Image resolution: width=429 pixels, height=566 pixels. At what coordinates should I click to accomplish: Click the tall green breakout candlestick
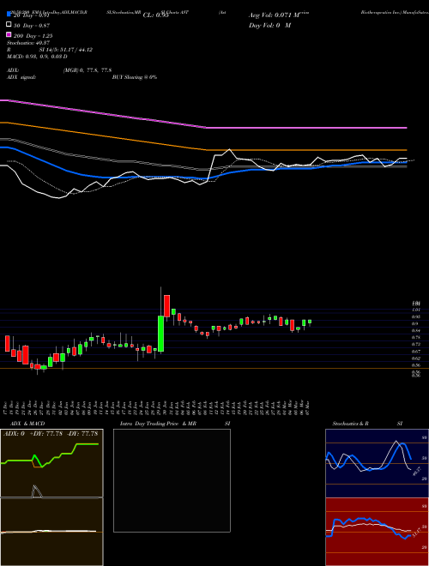tap(160, 334)
